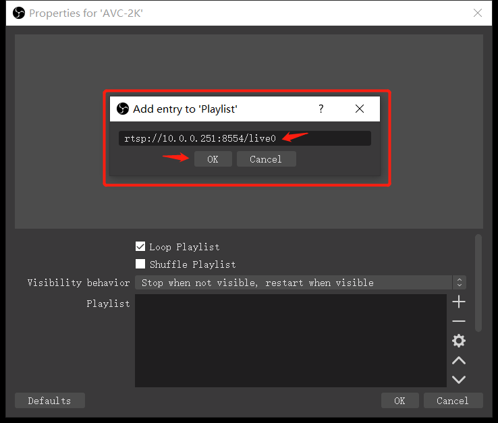The image size is (498, 423).
Task: Click the rtsp URL input field
Action: pyautogui.click(x=244, y=138)
